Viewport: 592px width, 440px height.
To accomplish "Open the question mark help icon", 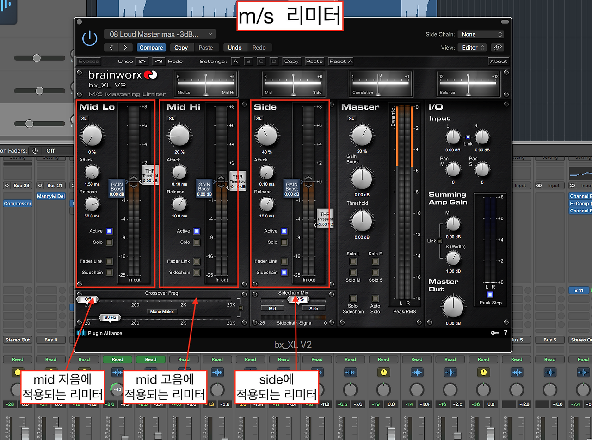I will click(506, 333).
